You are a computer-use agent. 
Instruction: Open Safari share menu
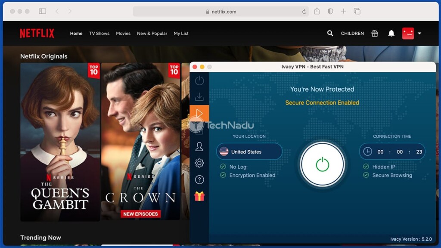click(x=317, y=11)
